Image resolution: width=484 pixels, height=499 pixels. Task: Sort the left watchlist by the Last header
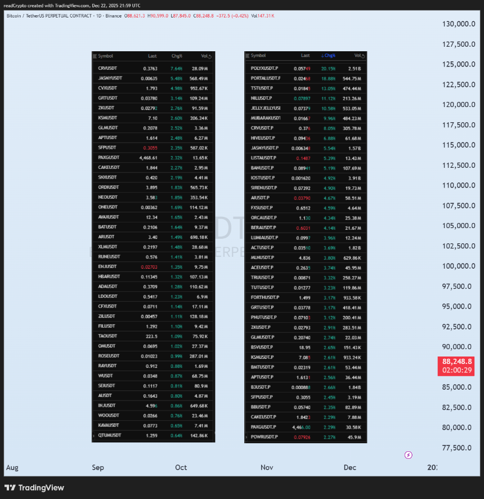(x=153, y=56)
